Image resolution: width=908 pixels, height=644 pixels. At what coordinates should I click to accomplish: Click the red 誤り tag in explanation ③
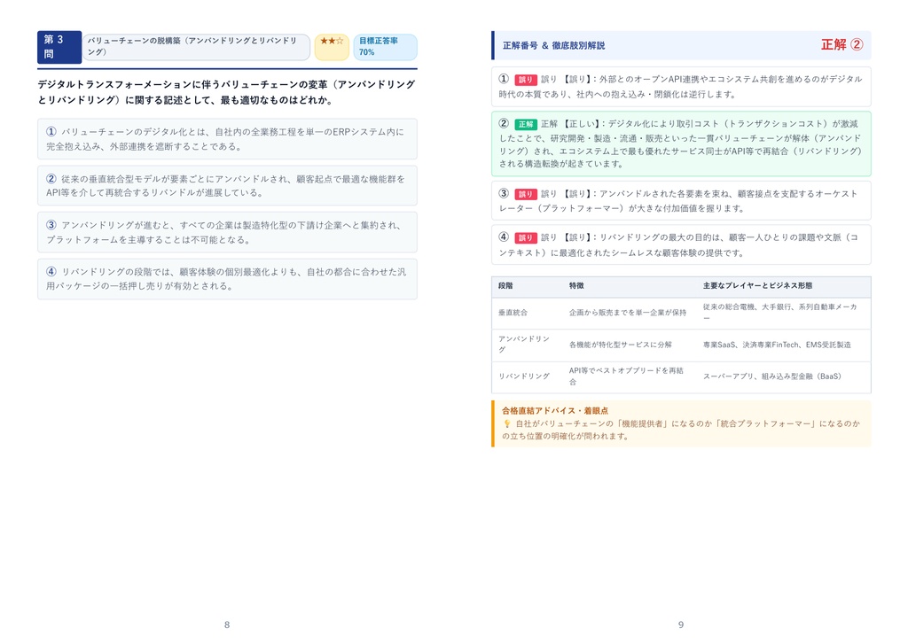click(x=525, y=194)
